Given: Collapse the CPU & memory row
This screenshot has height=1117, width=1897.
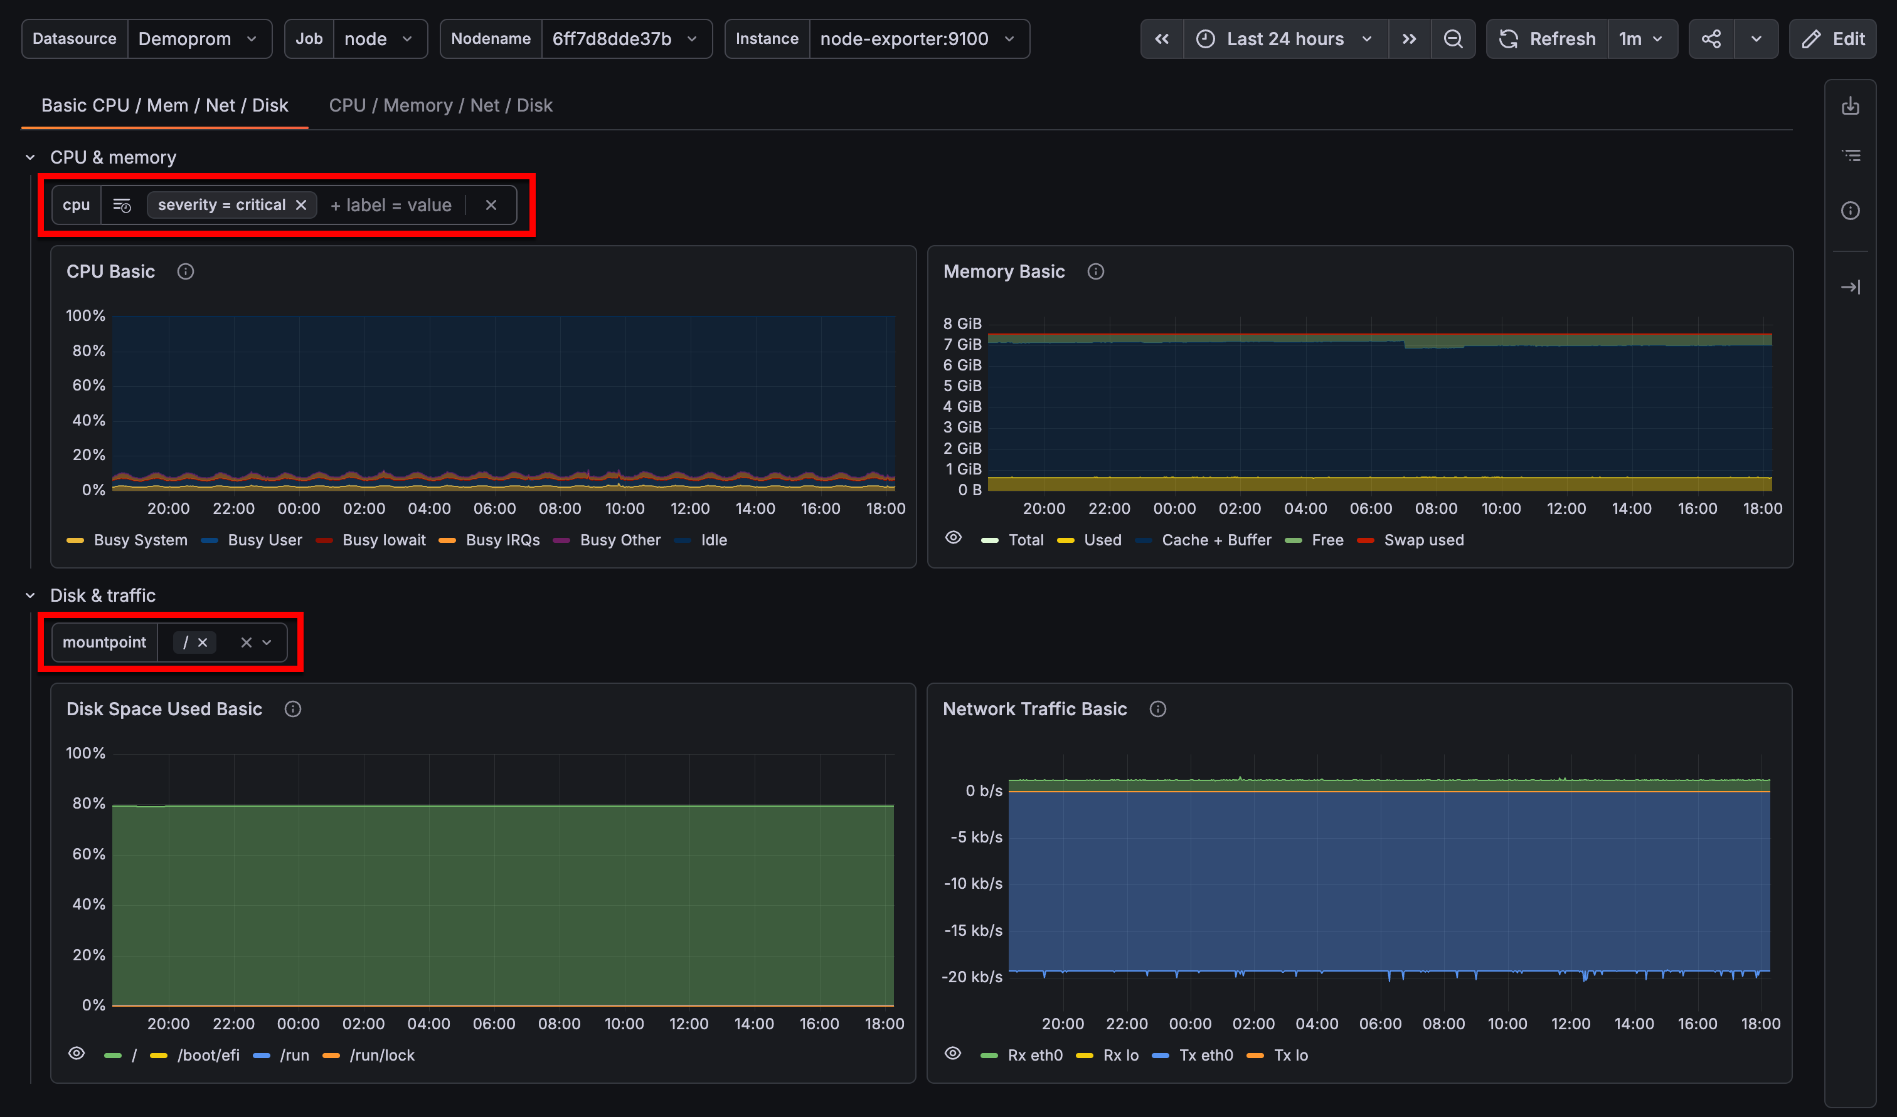Looking at the screenshot, I should (x=30, y=157).
